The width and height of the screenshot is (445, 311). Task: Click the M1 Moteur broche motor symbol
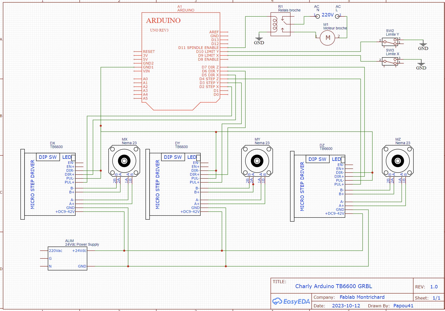[x=328, y=38]
